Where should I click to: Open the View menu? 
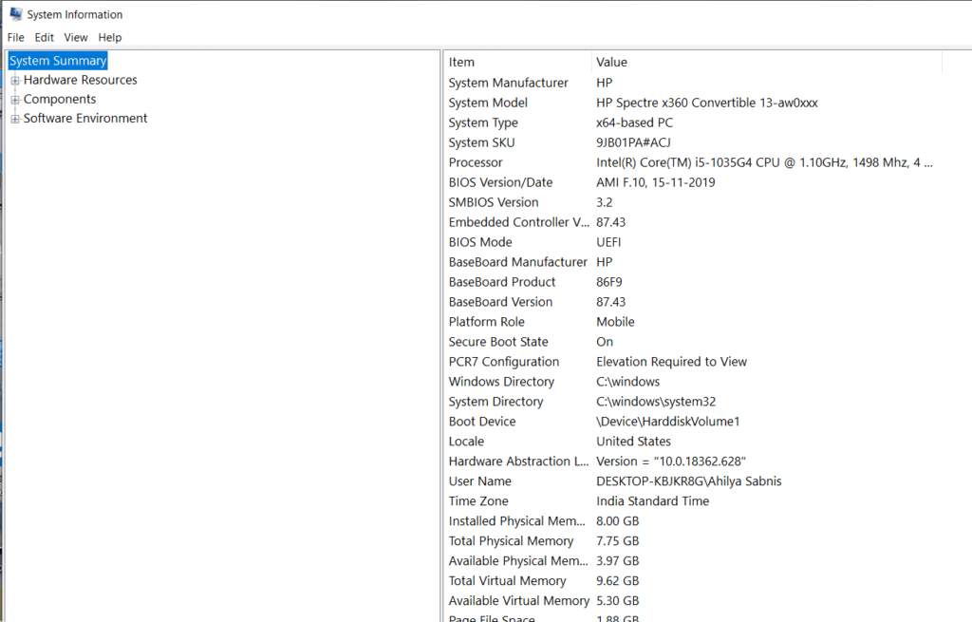[x=76, y=38]
